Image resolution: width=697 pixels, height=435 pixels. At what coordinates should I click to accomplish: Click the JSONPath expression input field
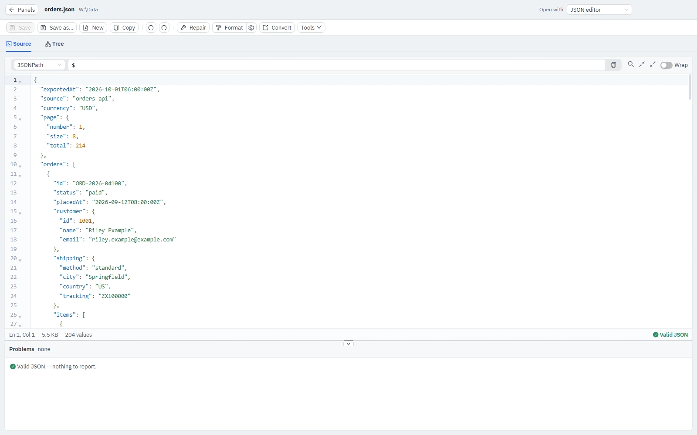336,65
